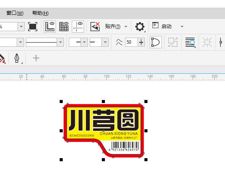Viewport: 225px width, 192px height.
Task: Click the freehand smoothing curve icon
Action: (x=119, y=42)
